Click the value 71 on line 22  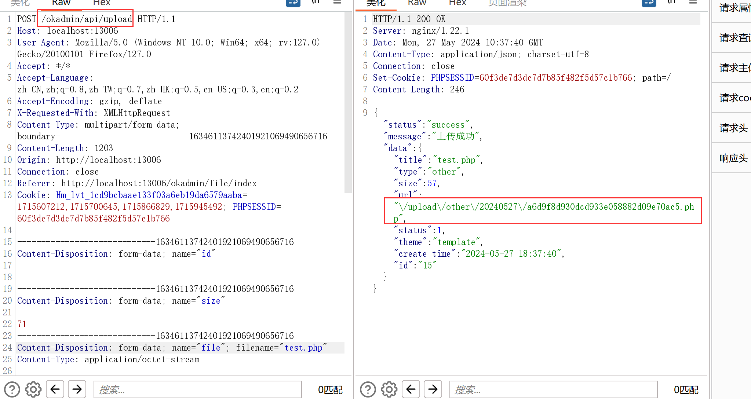pos(22,324)
